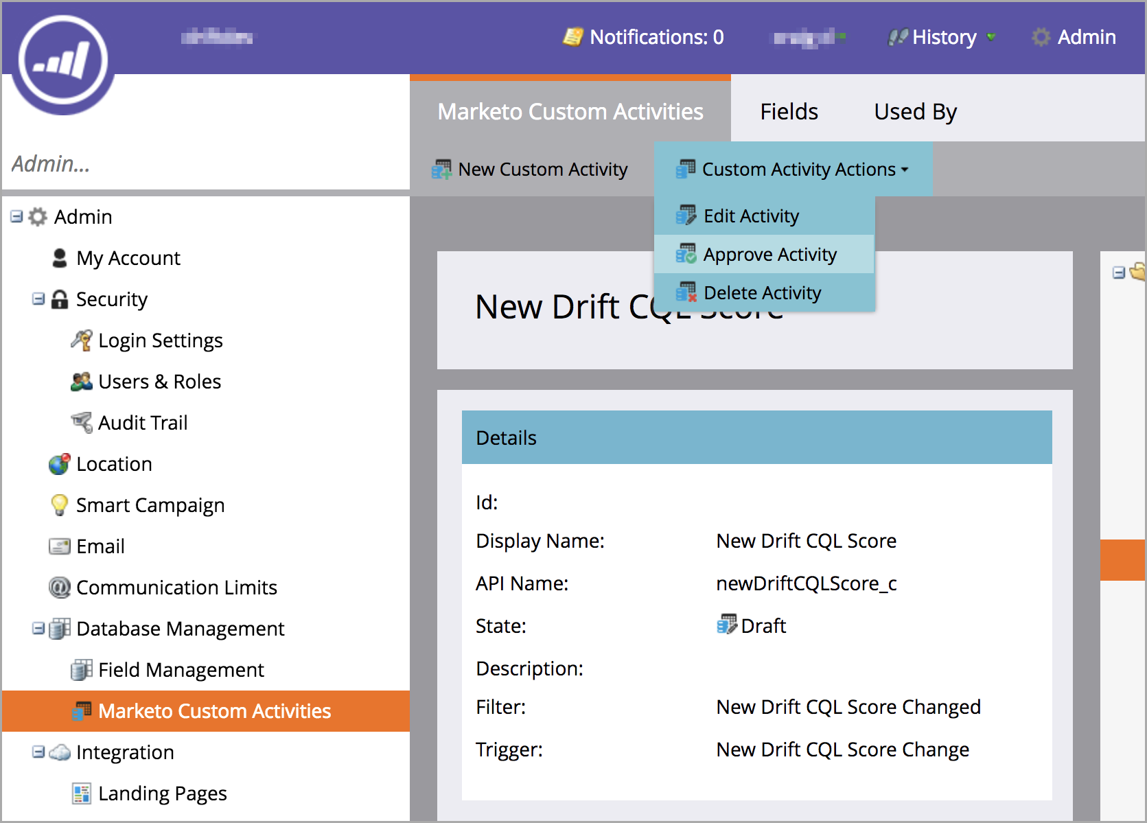Click the Display Name value text
This screenshot has width=1147, height=823.
[807, 541]
